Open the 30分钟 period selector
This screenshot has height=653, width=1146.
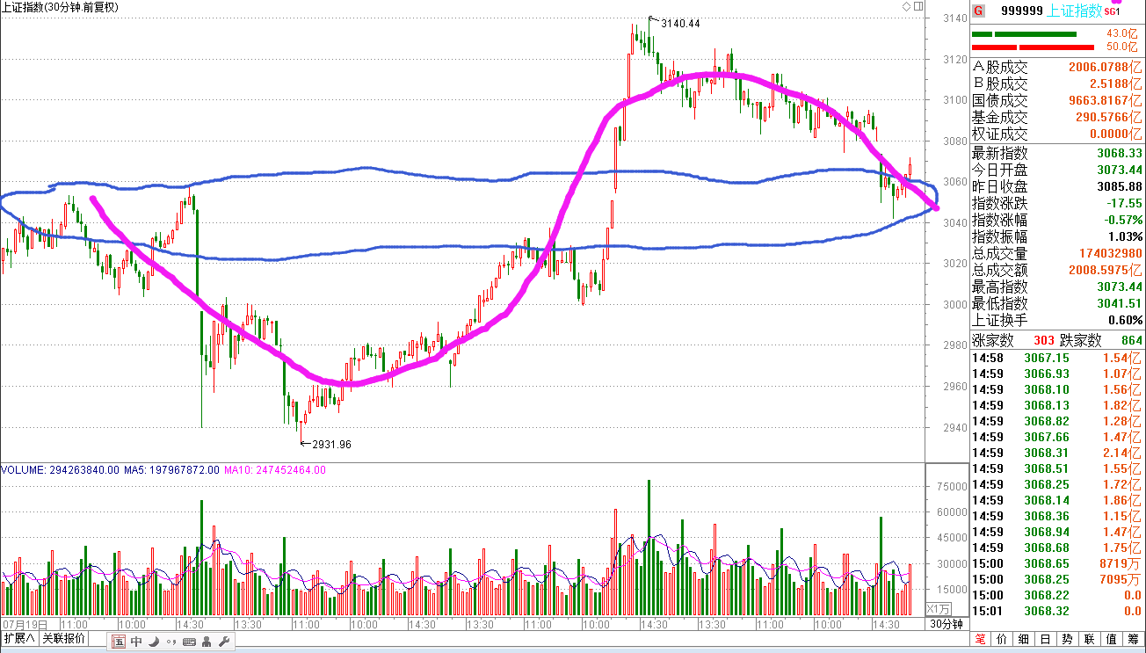tap(947, 623)
